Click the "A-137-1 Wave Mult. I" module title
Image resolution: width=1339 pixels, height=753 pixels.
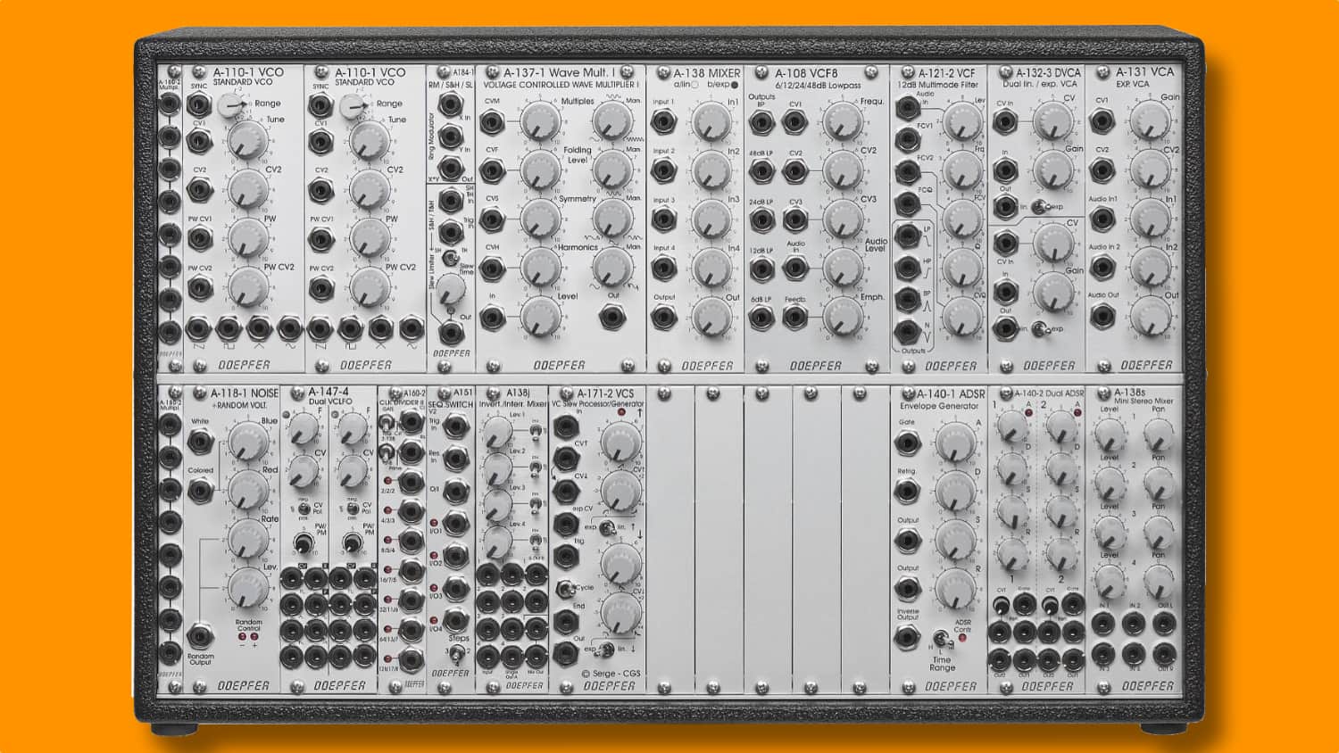click(558, 73)
